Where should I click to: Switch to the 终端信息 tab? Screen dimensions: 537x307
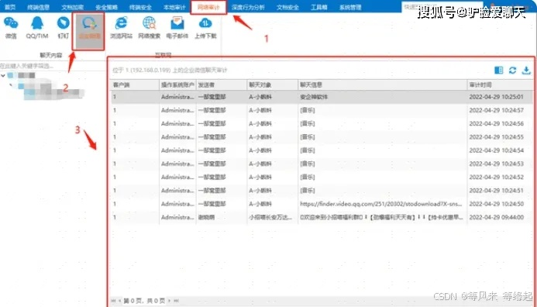(39, 7)
